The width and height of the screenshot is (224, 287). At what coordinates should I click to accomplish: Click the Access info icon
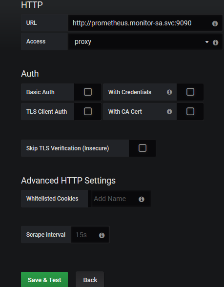[215, 42]
